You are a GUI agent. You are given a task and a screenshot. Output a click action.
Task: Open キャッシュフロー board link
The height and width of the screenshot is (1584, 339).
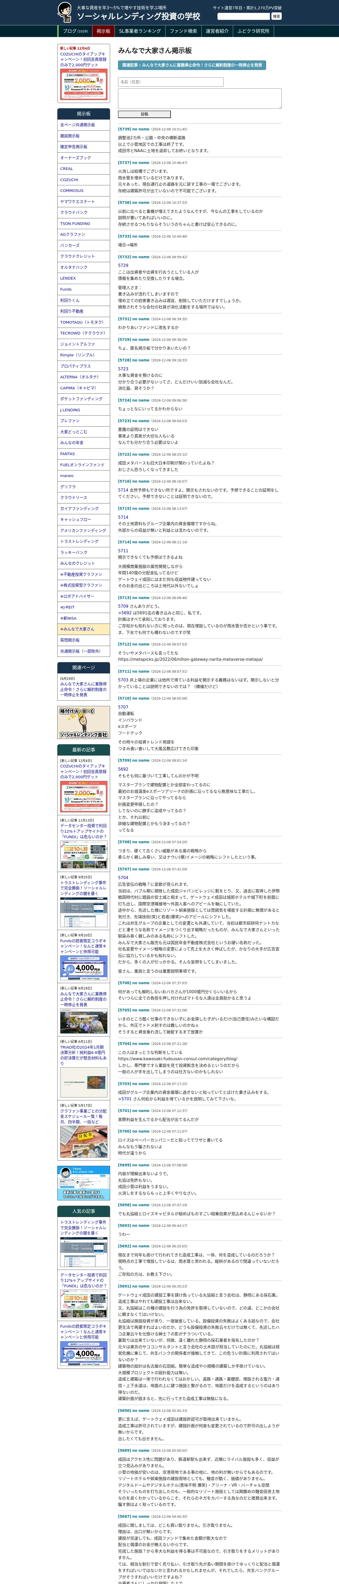(x=84, y=520)
